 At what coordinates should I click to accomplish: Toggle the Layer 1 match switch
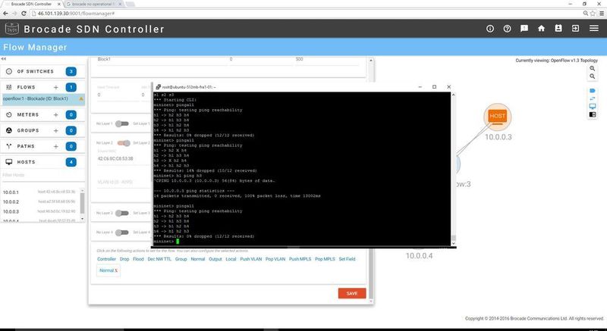tap(122, 123)
